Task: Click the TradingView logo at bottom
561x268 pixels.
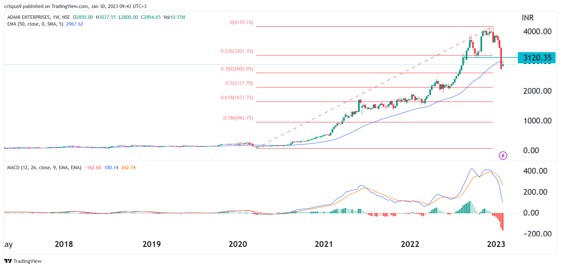Action: click(23, 261)
